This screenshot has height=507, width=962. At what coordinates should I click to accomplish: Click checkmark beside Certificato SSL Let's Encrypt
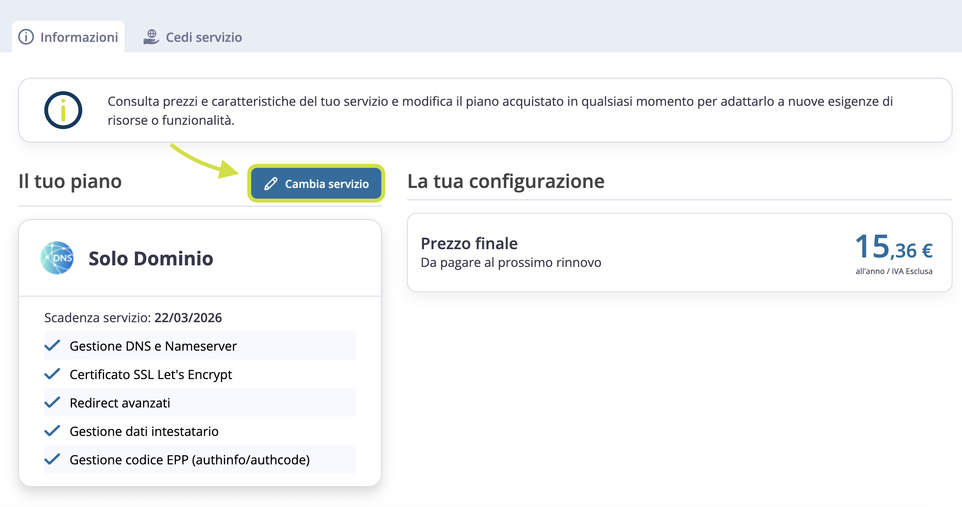[52, 374]
